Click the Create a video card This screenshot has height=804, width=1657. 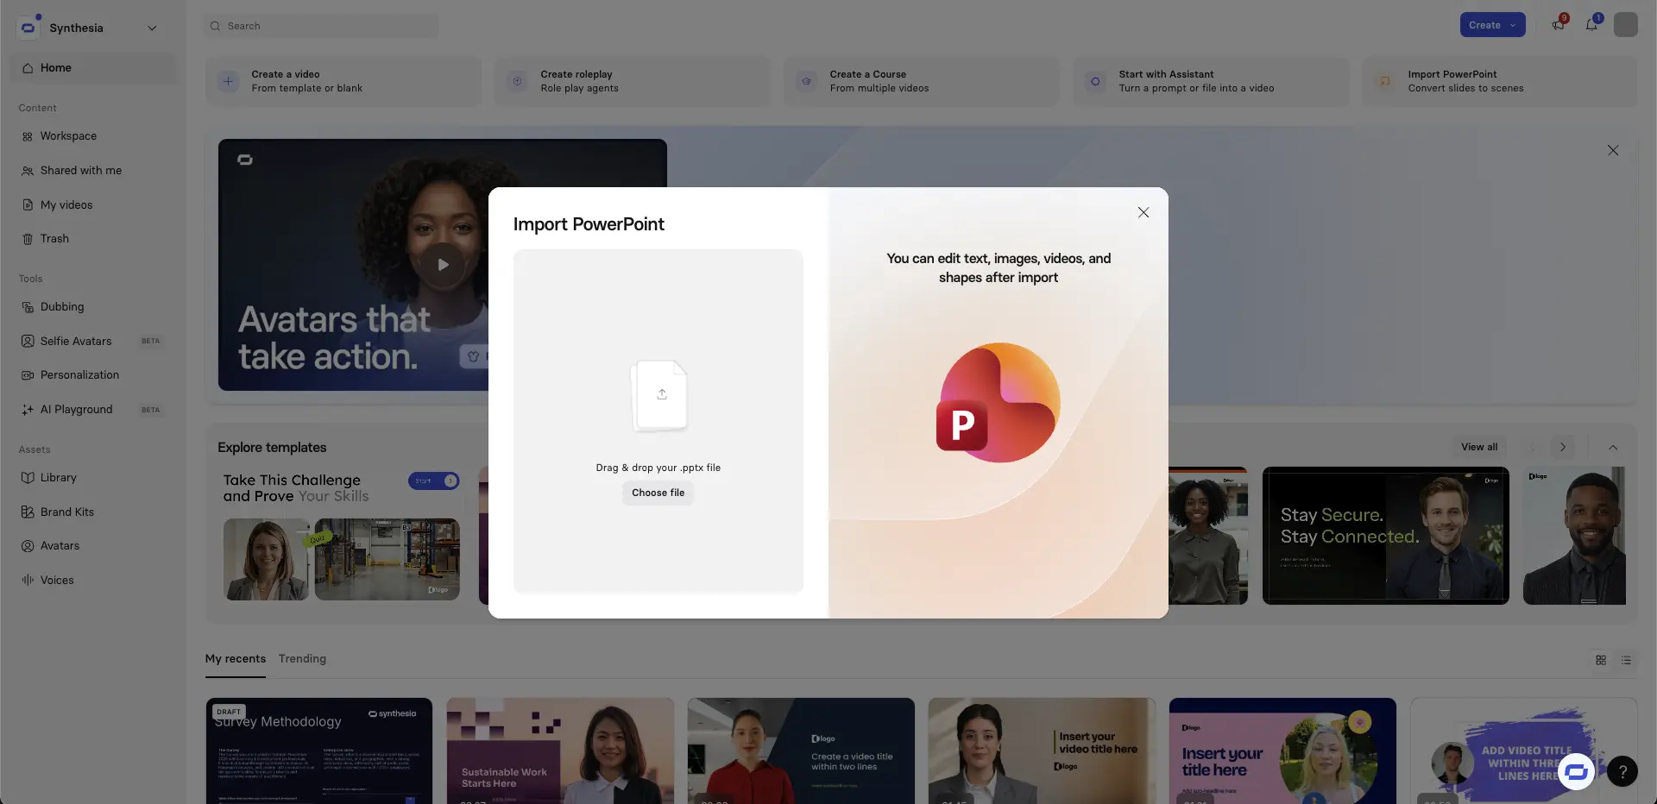tap(343, 81)
